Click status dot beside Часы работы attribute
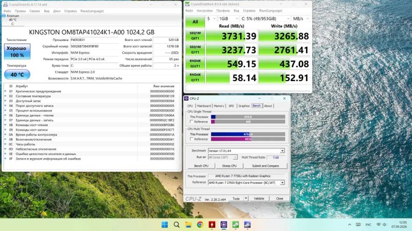The height and width of the screenshot is (231, 412). (5, 144)
